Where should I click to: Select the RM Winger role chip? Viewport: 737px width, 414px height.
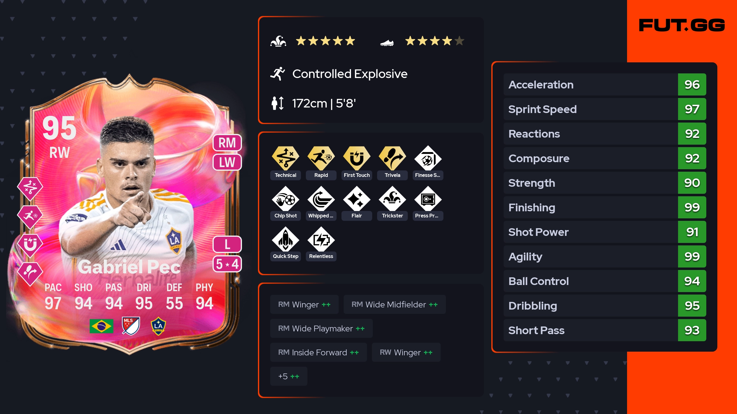coord(304,304)
